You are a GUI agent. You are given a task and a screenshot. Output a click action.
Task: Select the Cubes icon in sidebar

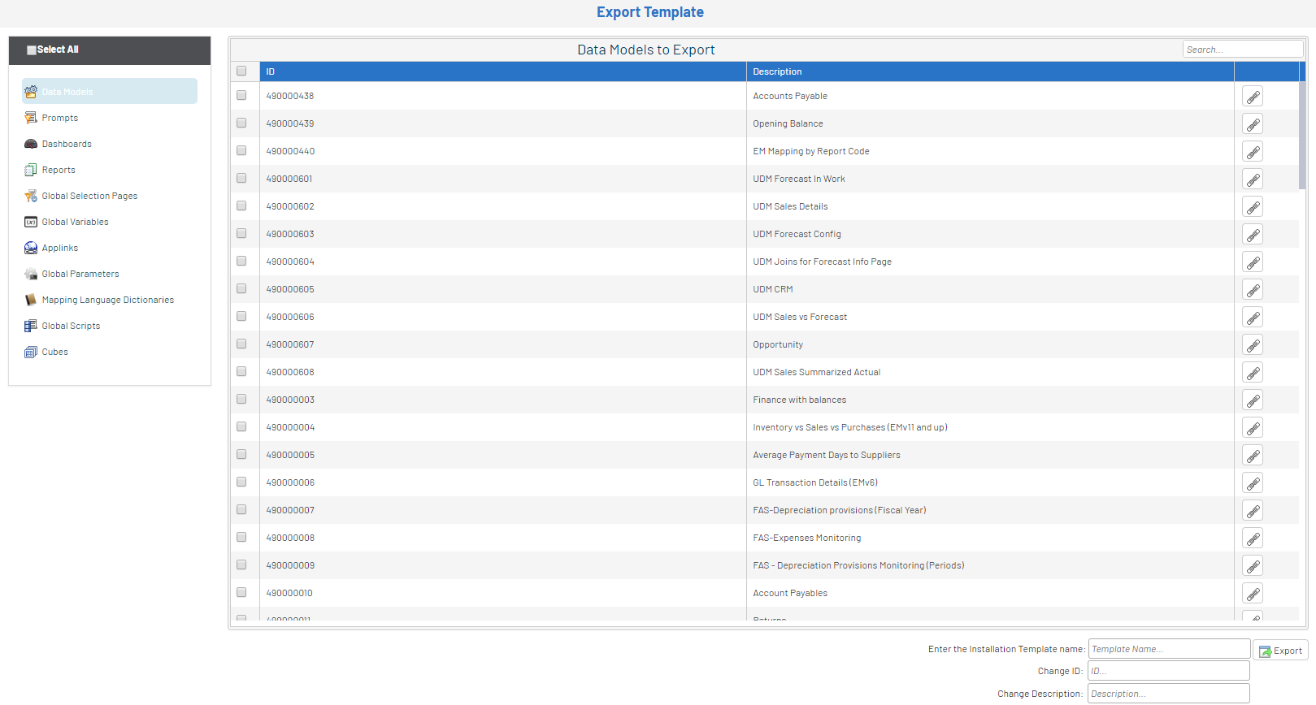(x=31, y=352)
